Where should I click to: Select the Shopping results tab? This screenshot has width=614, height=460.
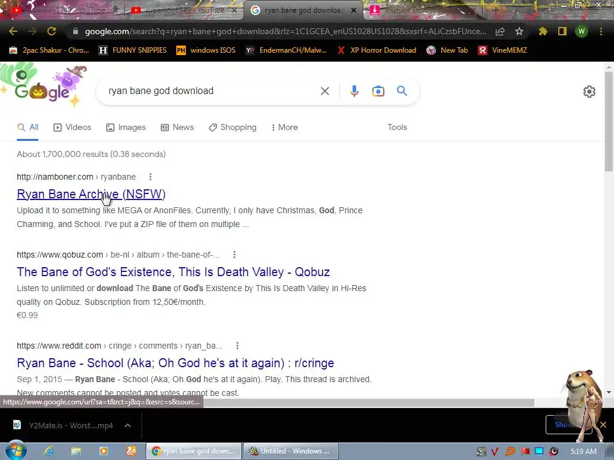[x=233, y=127]
